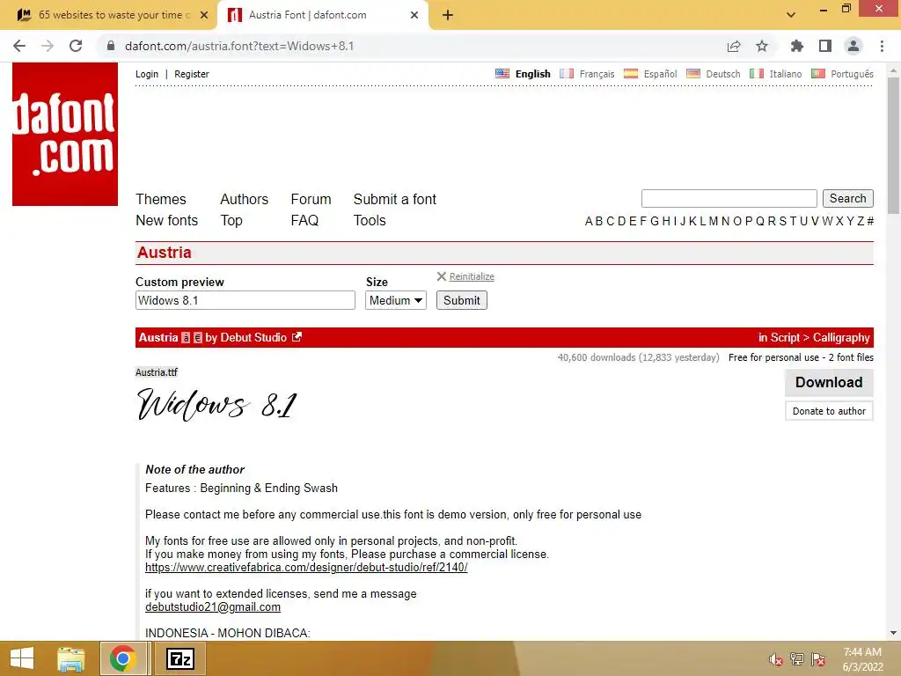Browse fonts under the # symbol
901x676 pixels.
pos(870,221)
